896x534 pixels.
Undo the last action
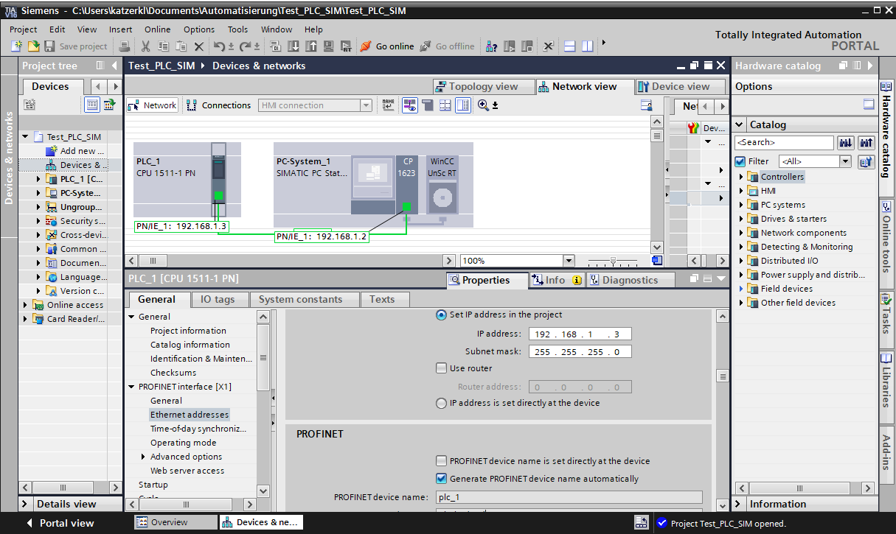click(x=219, y=46)
